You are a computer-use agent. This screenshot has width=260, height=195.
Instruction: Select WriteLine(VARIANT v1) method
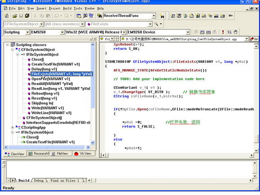(x=51, y=113)
